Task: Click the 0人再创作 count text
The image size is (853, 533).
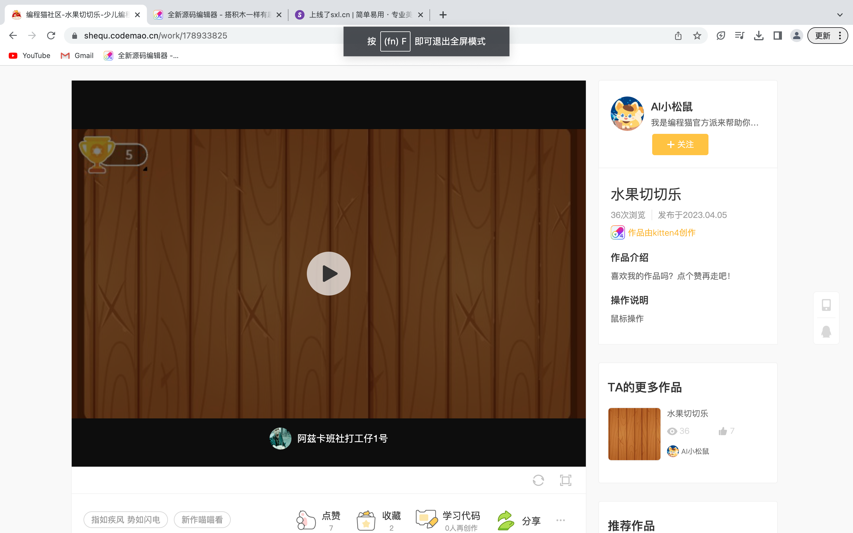Action: 461,528
